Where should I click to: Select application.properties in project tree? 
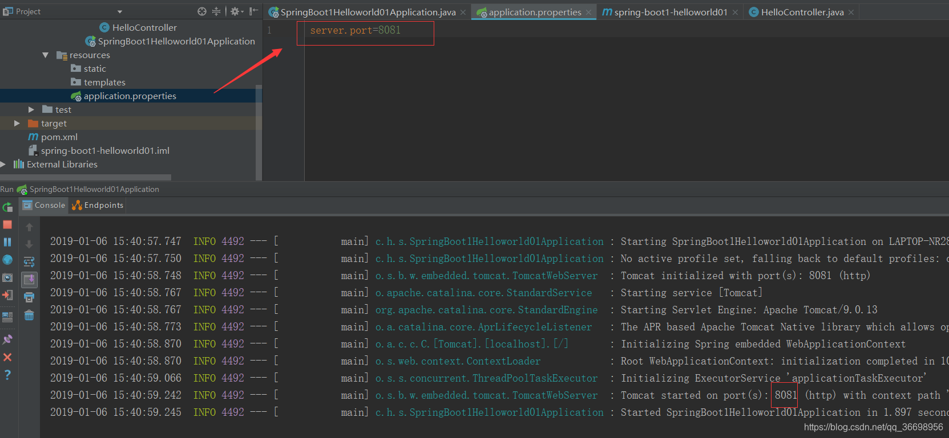(124, 96)
